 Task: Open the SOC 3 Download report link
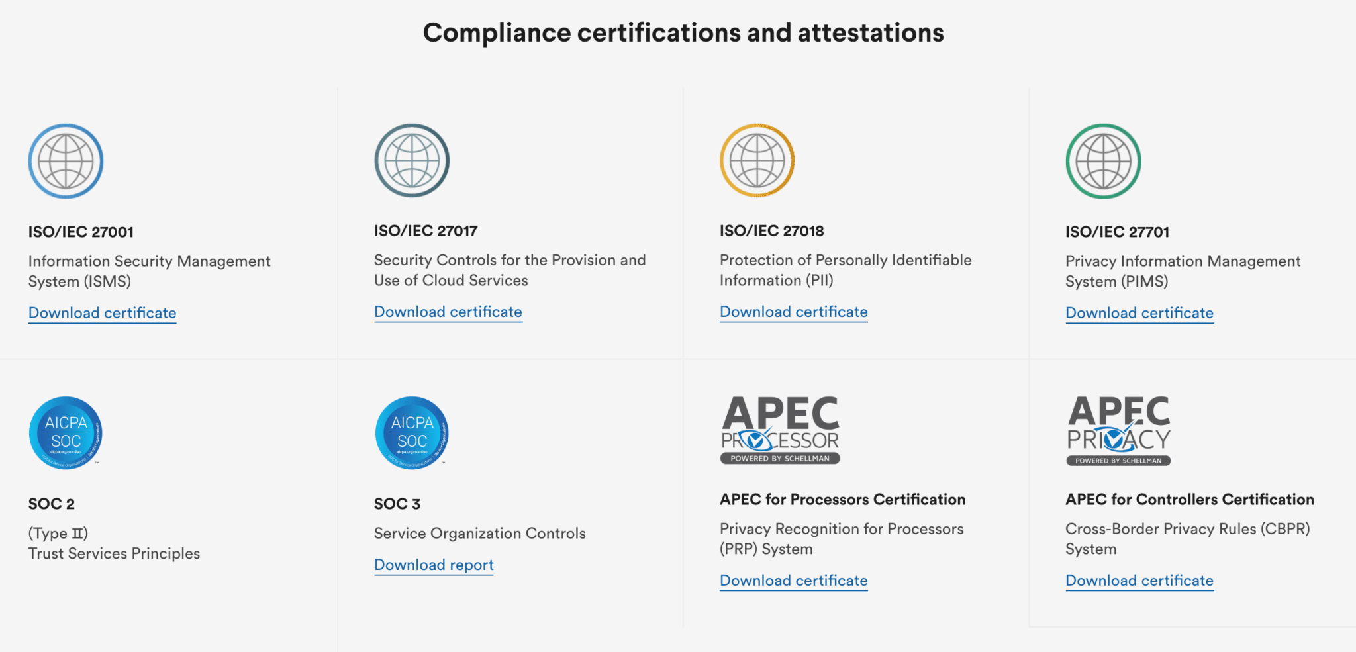click(434, 565)
